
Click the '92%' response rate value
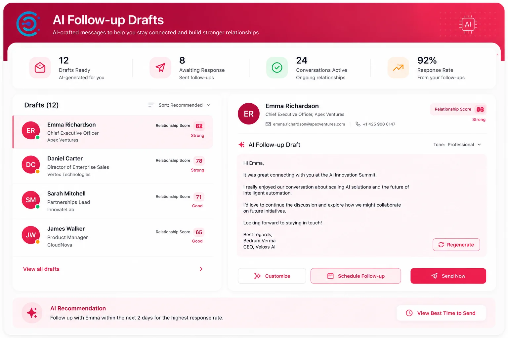pyautogui.click(x=427, y=60)
